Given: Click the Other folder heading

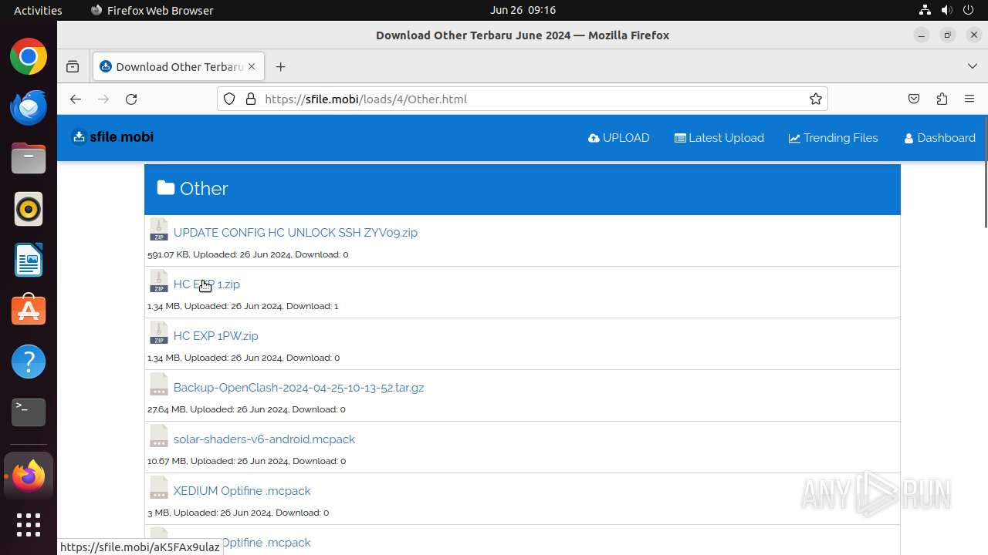Looking at the screenshot, I should 193,188.
